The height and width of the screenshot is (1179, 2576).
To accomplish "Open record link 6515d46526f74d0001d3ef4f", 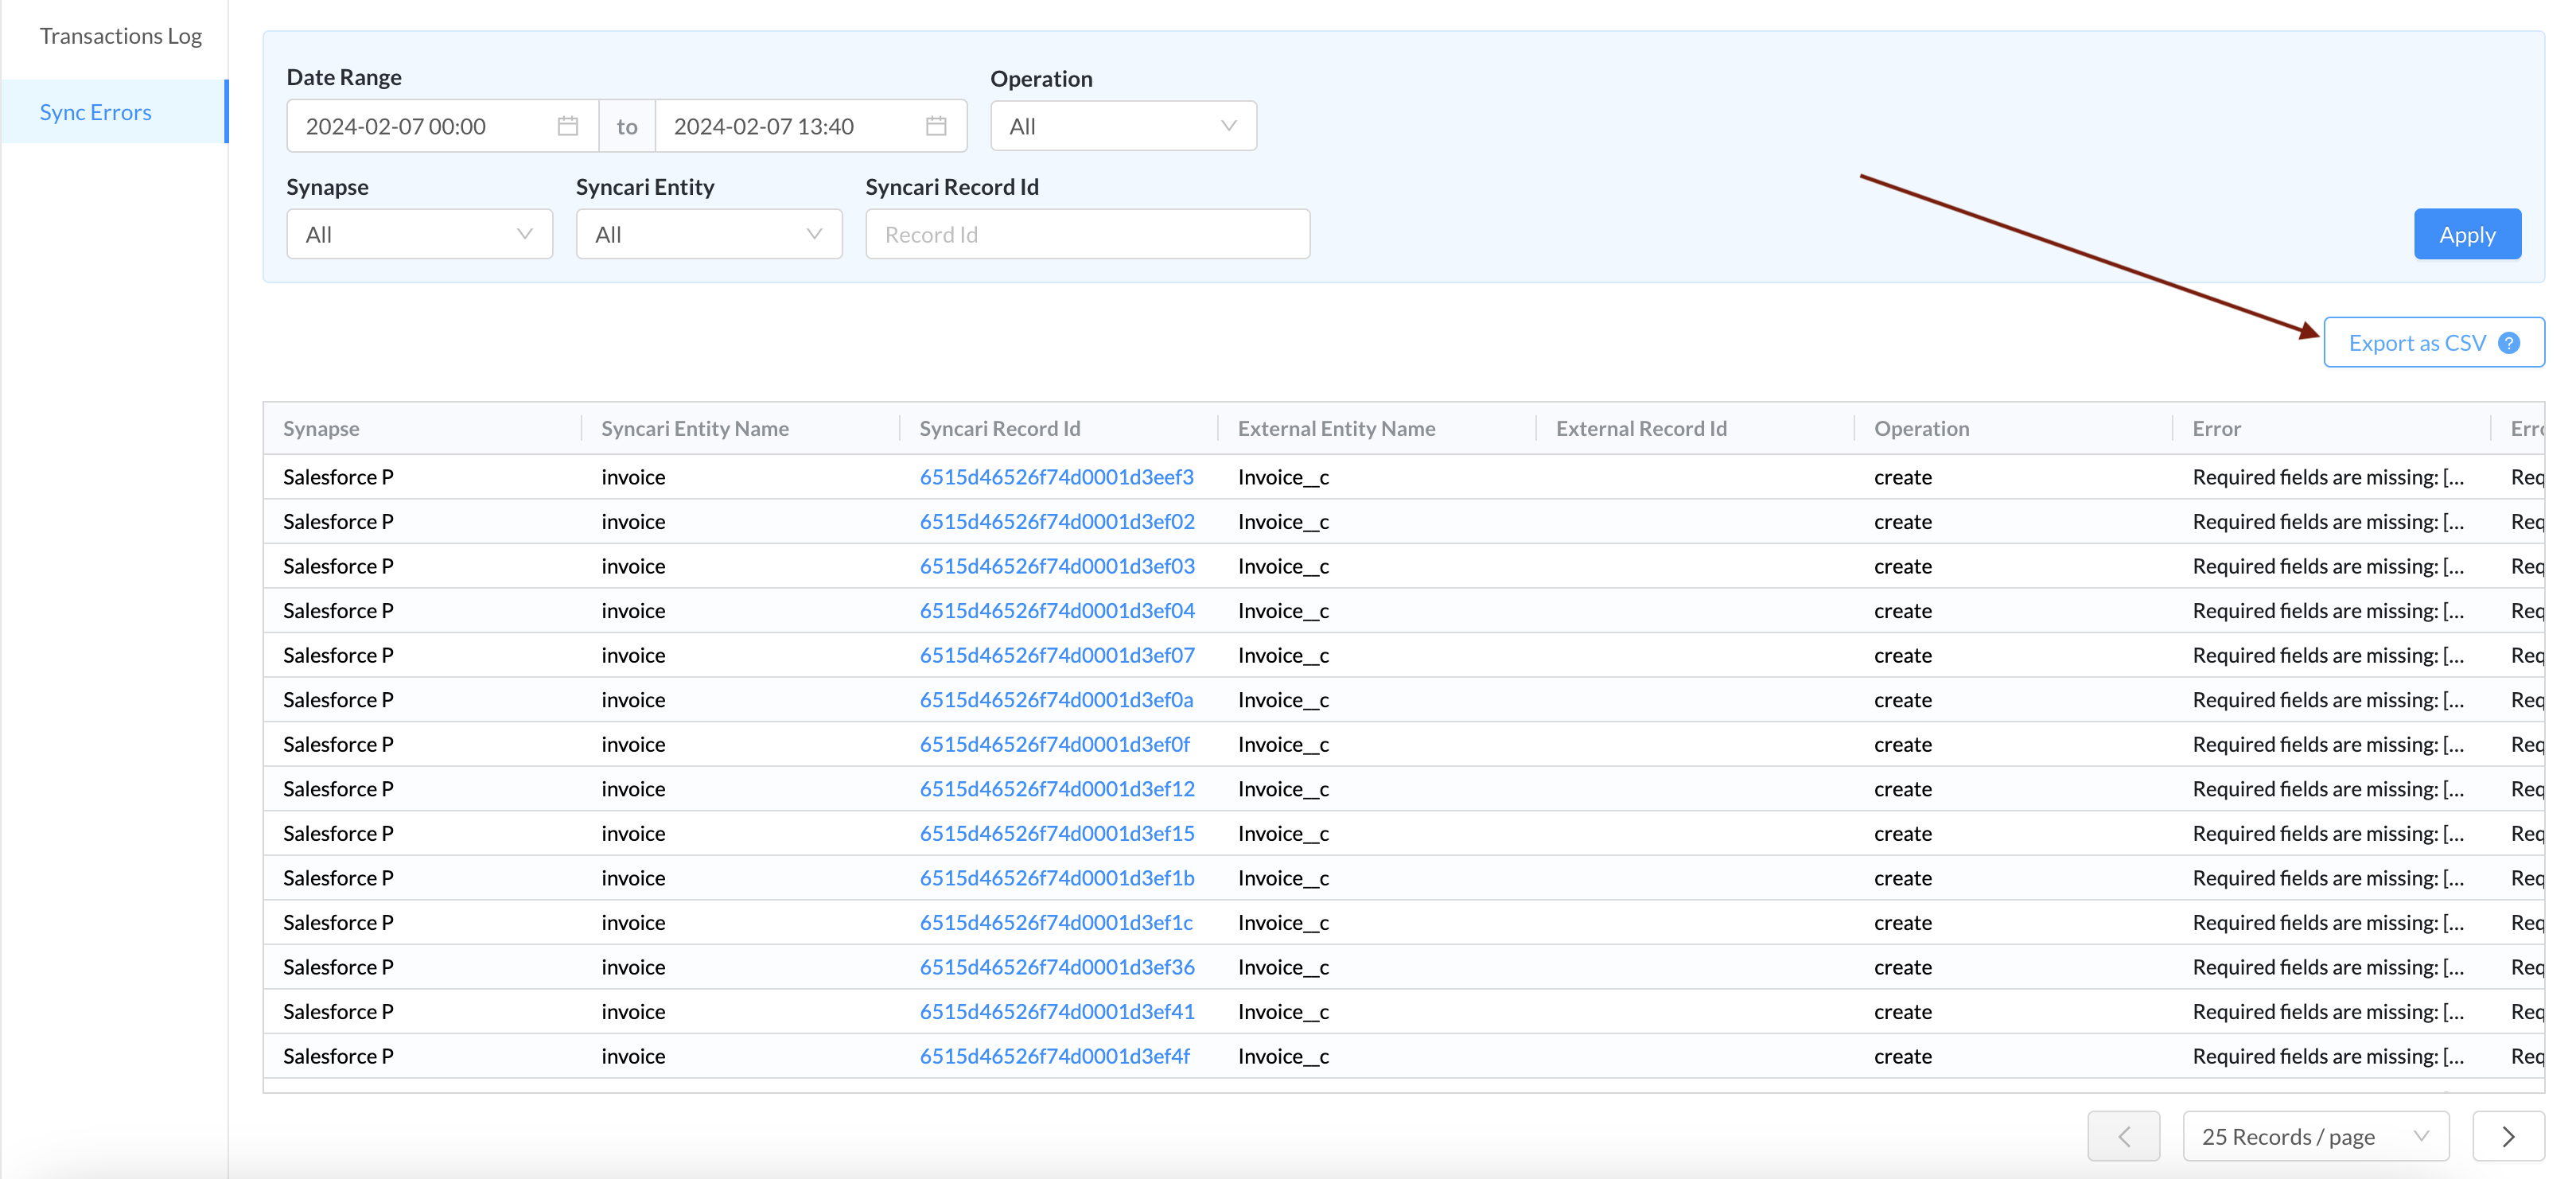I will click(x=1055, y=1056).
